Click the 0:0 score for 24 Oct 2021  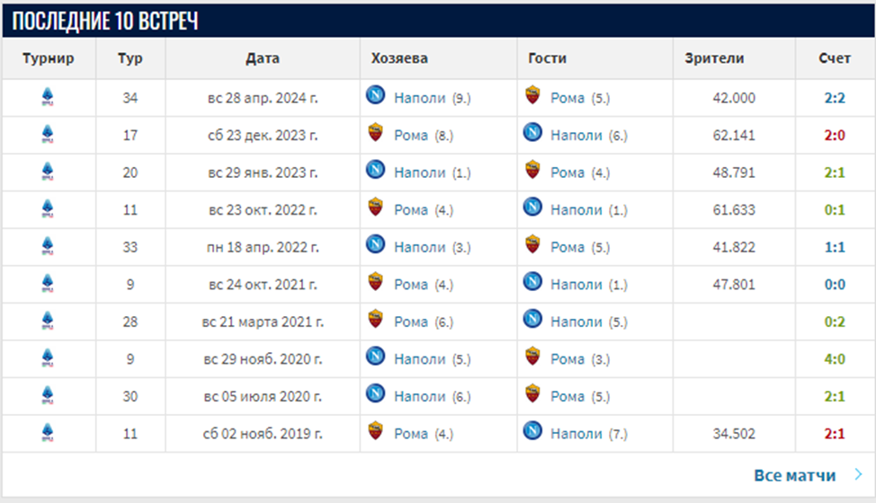(835, 284)
